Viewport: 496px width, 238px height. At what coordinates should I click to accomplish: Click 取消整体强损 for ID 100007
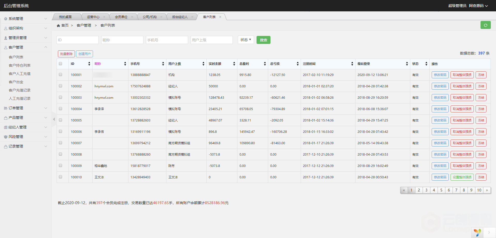click(x=462, y=143)
